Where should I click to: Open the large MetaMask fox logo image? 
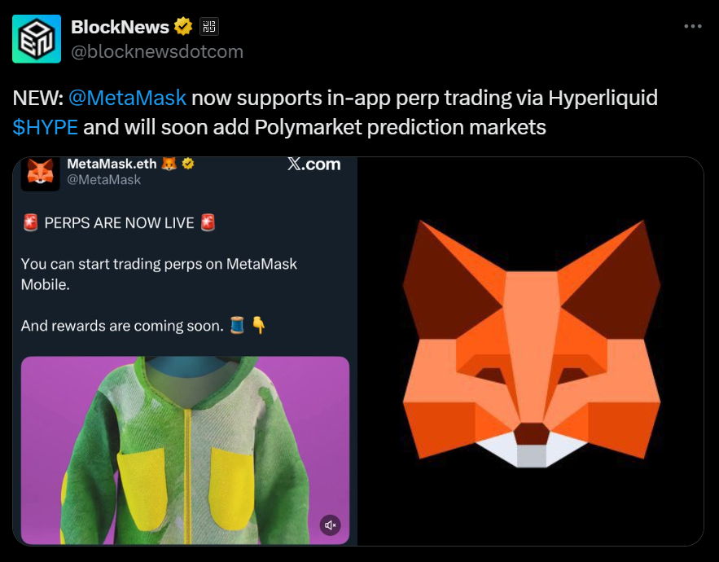point(530,350)
